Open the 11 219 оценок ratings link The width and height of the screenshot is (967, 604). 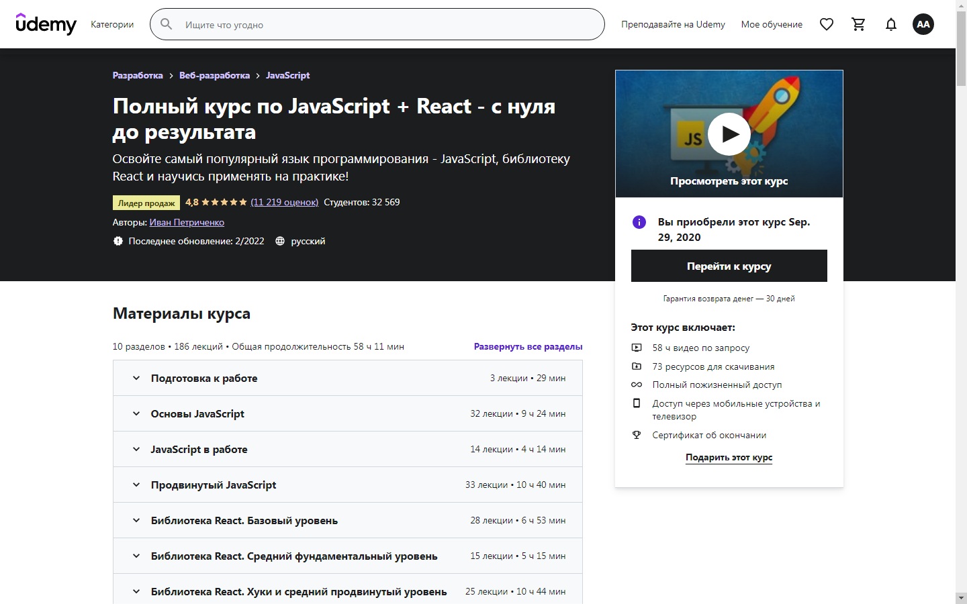click(285, 202)
